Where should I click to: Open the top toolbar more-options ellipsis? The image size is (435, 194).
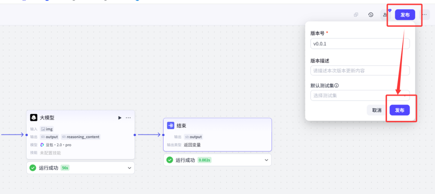[x=425, y=15]
